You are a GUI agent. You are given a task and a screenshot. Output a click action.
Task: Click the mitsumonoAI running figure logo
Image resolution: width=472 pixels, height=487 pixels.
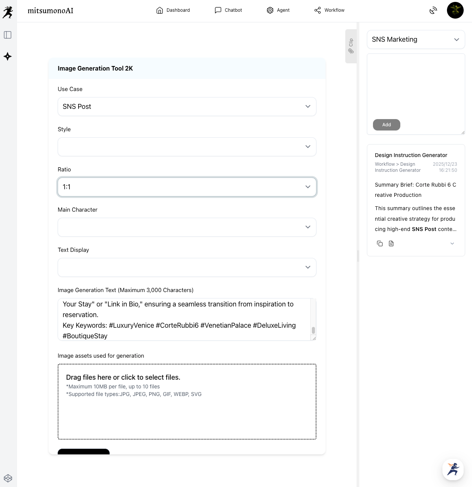coord(8,12)
